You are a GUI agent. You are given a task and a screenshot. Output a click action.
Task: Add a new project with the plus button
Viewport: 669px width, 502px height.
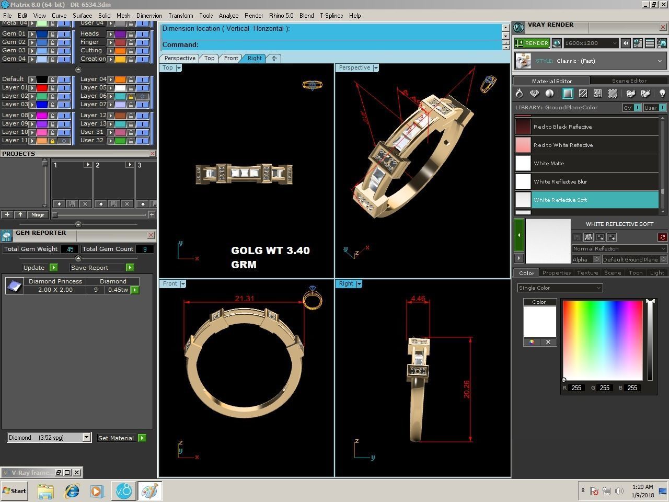tap(7, 214)
